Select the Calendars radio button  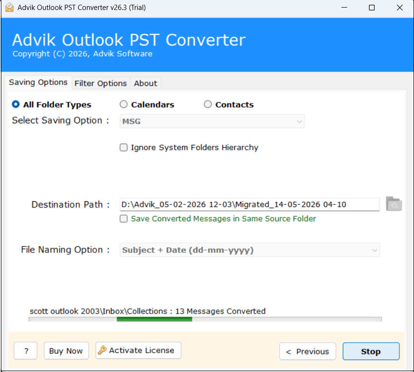click(123, 104)
